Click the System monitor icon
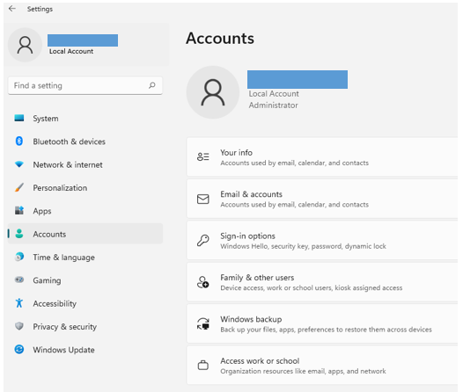The height and width of the screenshot is (392, 463). (19, 118)
